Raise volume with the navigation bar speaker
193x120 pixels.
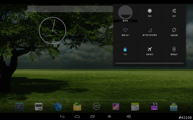point(129,116)
